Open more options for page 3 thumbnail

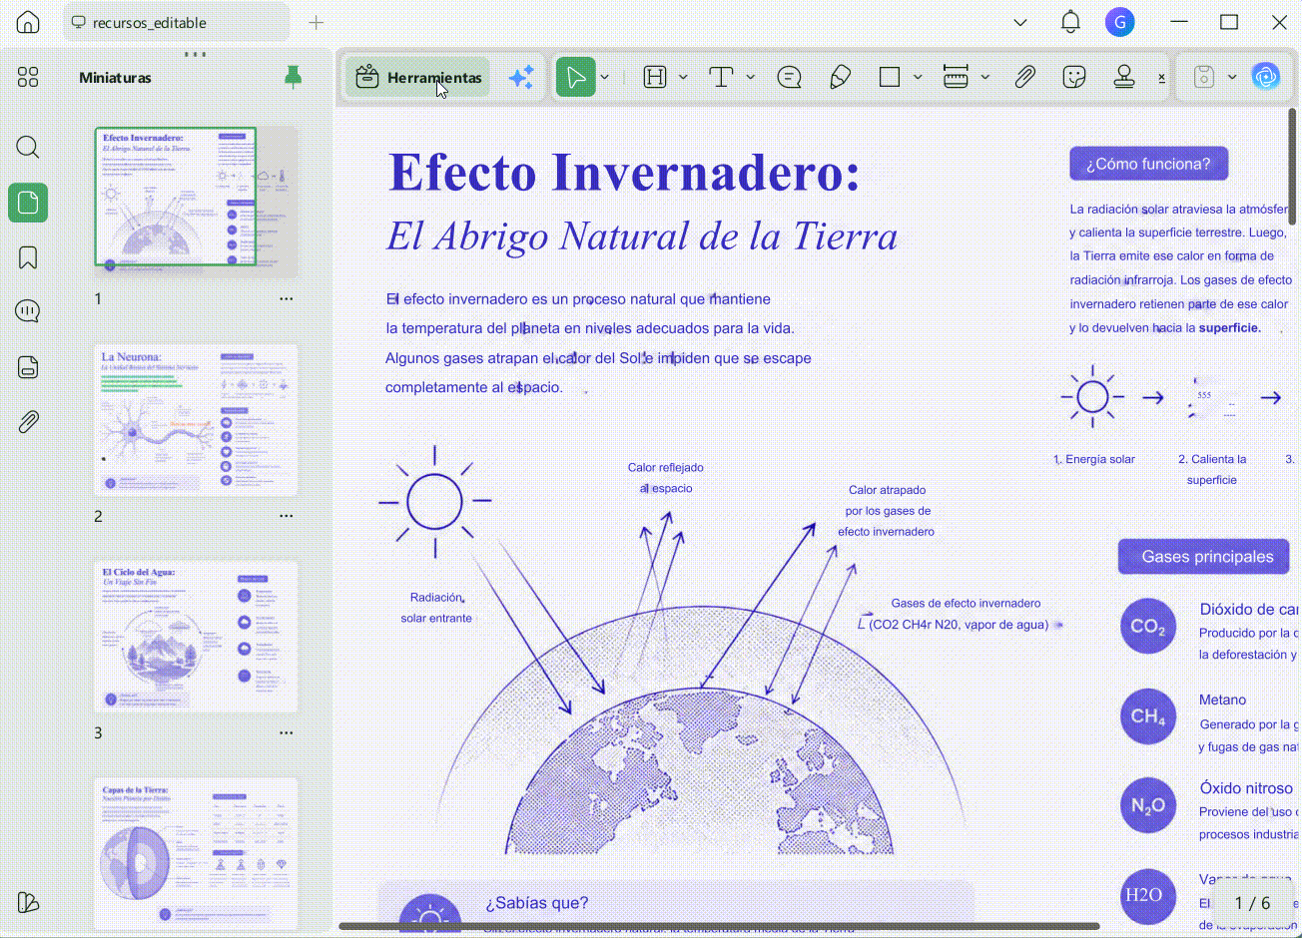287,732
